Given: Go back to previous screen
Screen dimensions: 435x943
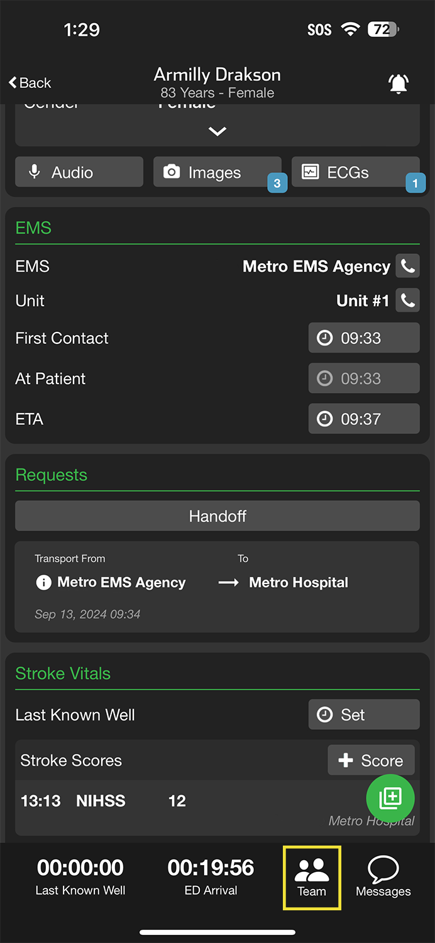Looking at the screenshot, I should click(x=30, y=83).
